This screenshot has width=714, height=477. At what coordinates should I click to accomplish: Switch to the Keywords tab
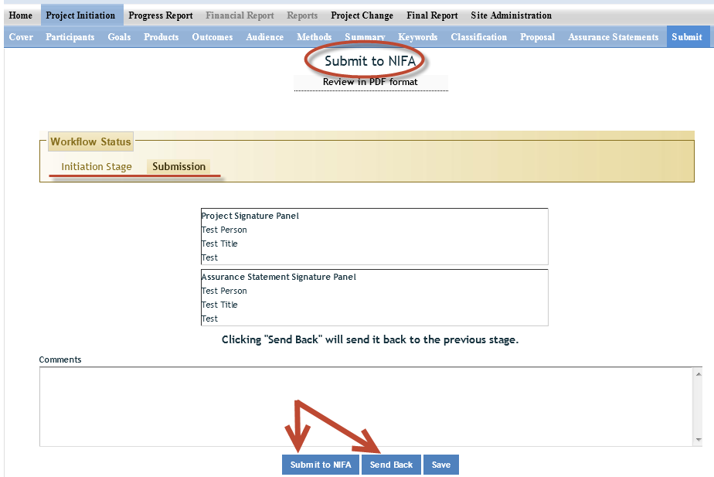point(417,37)
